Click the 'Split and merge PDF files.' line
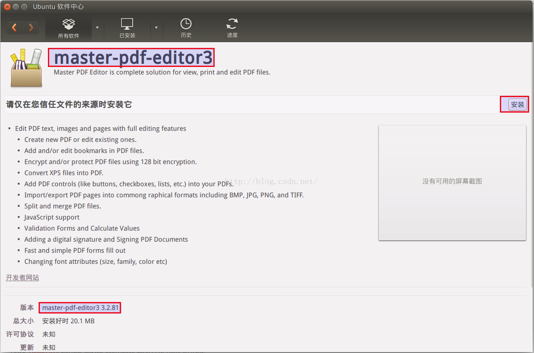 [63, 206]
